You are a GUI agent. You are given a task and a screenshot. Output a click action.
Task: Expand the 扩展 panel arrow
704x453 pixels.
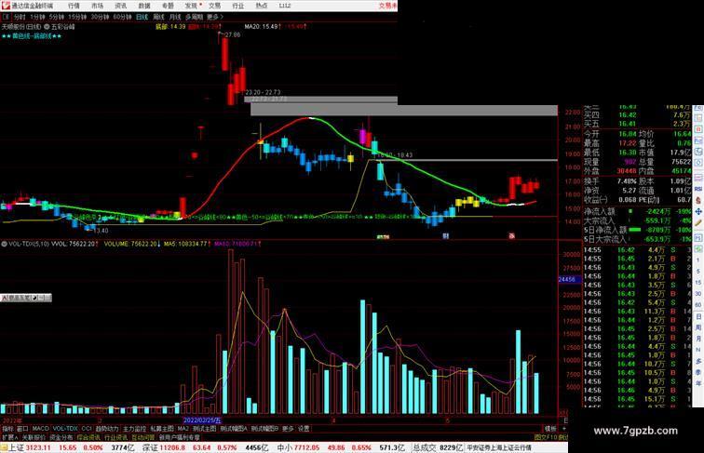[x=10, y=437]
